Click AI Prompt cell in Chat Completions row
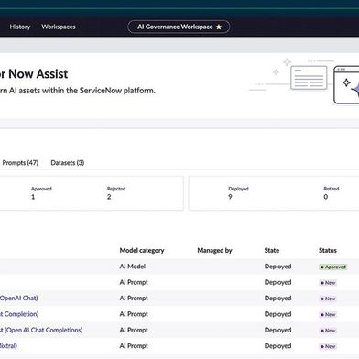This screenshot has width=359, height=359. 134,330
